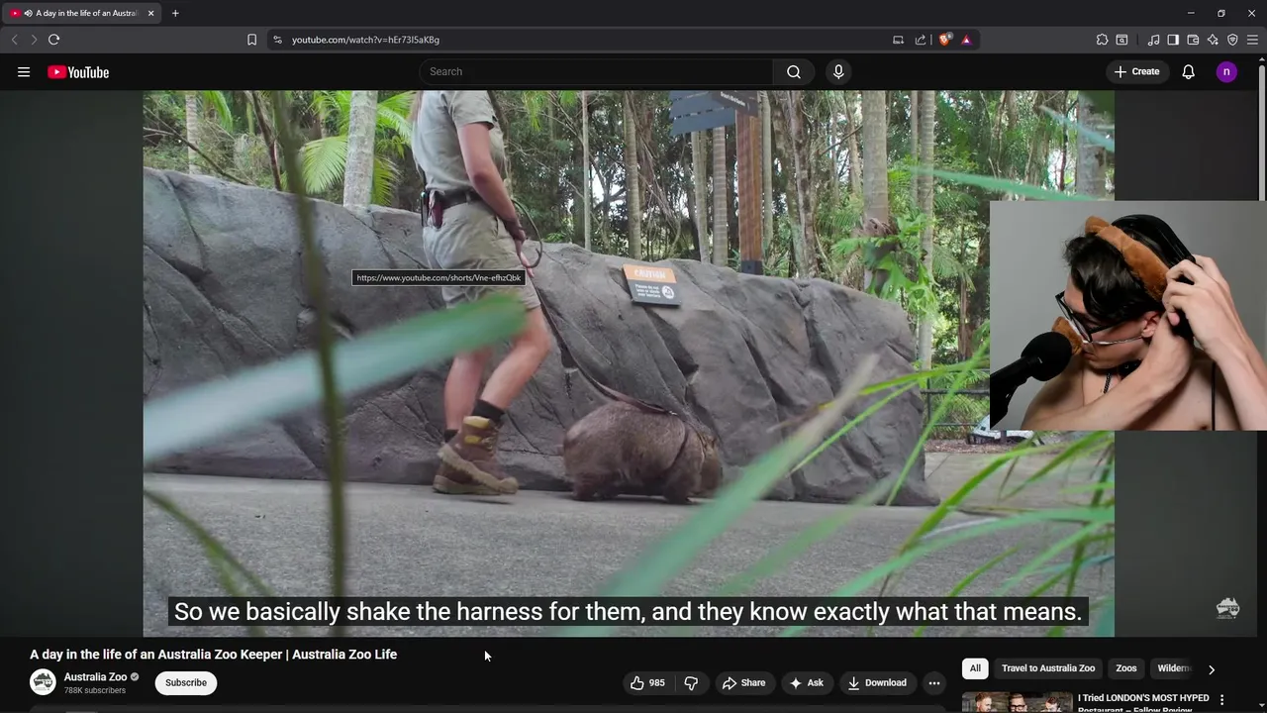Screen dimensions: 1267x713
Task: Start voice search with the microphone
Action: [x=838, y=71]
